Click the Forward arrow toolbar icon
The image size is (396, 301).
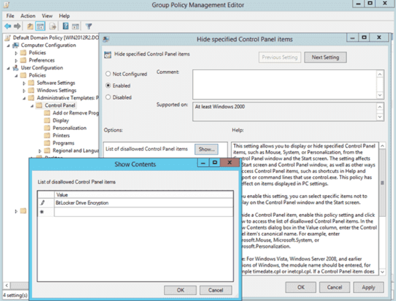click(17, 26)
